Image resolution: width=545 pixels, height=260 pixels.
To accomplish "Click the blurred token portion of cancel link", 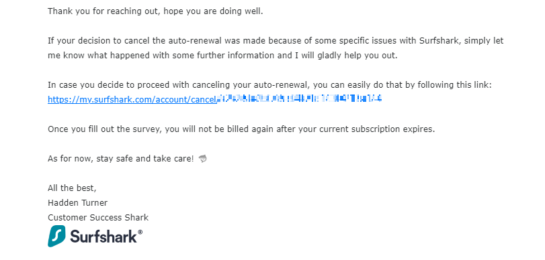I will pos(299,99).
